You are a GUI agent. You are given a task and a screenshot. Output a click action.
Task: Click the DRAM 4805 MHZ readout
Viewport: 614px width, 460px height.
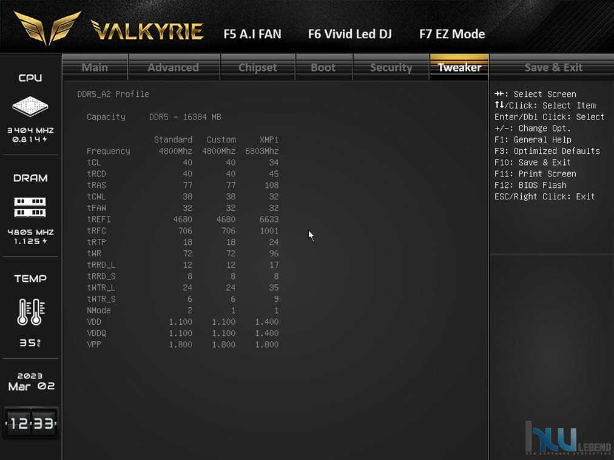tap(30, 232)
